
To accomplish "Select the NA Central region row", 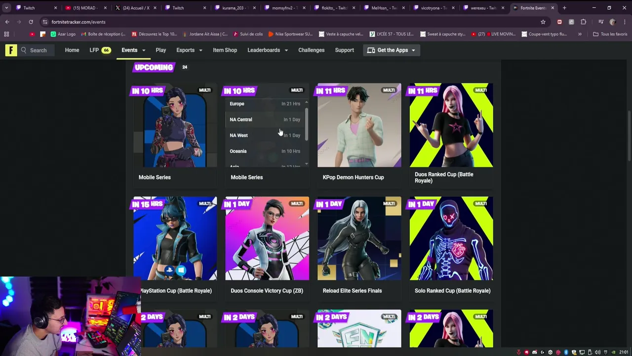I will coord(265,120).
